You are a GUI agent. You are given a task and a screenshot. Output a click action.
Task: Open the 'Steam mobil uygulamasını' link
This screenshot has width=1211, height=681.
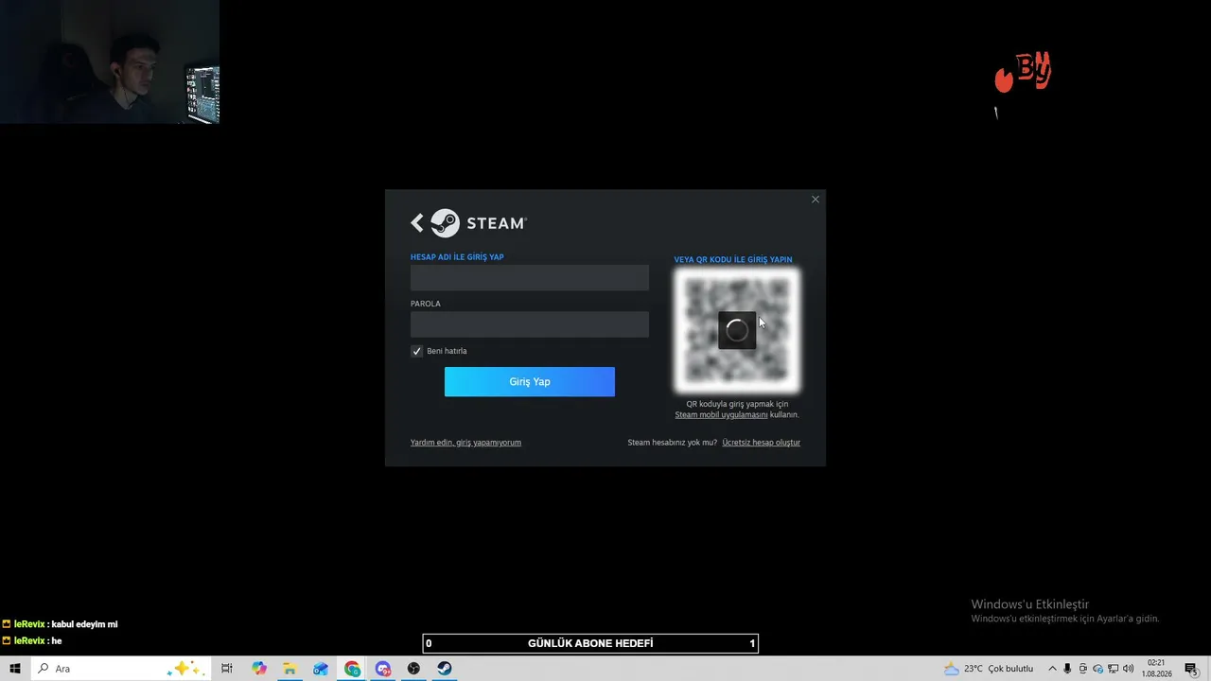(x=721, y=415)
